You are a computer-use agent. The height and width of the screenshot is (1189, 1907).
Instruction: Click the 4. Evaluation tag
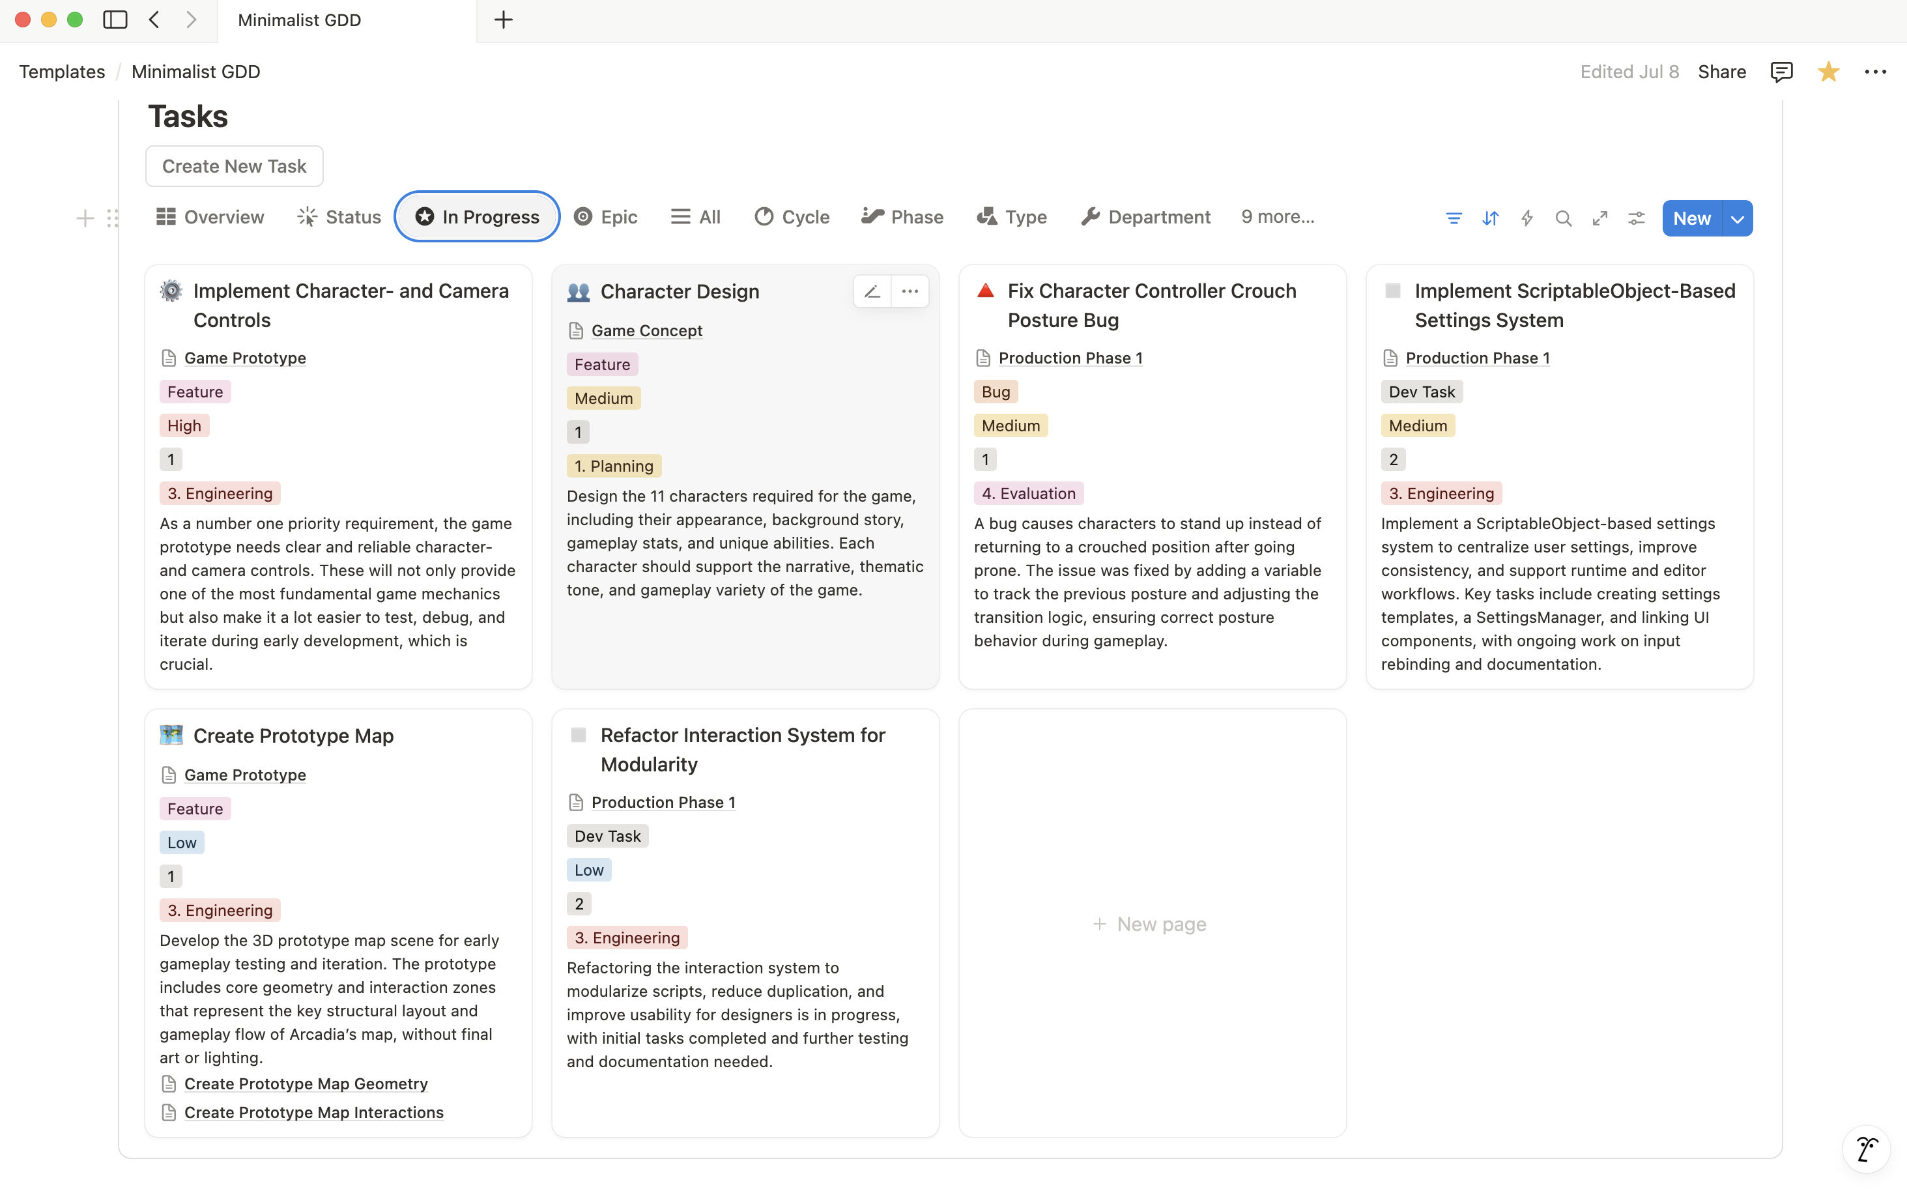click(x=1029, y=493)
